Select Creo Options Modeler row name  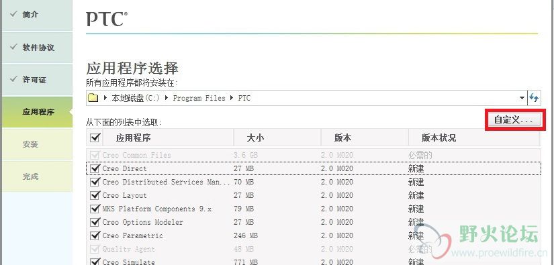click(x=143, y=222)
